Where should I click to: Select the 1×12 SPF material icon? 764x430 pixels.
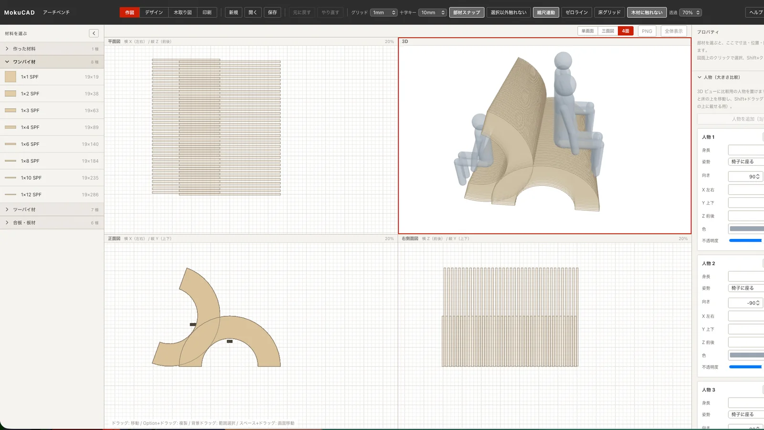click(x=11, y=194)
